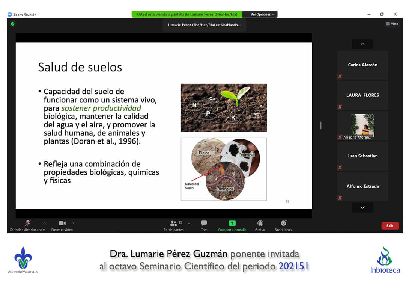Unmute microphone with Cancelar silenciar ahora
This screenshot has height=285, width=409.
point(27,223)
